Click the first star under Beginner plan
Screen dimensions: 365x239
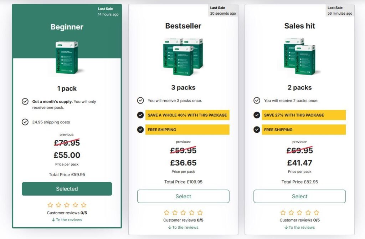pyautogui.click(x=50, y=205)
